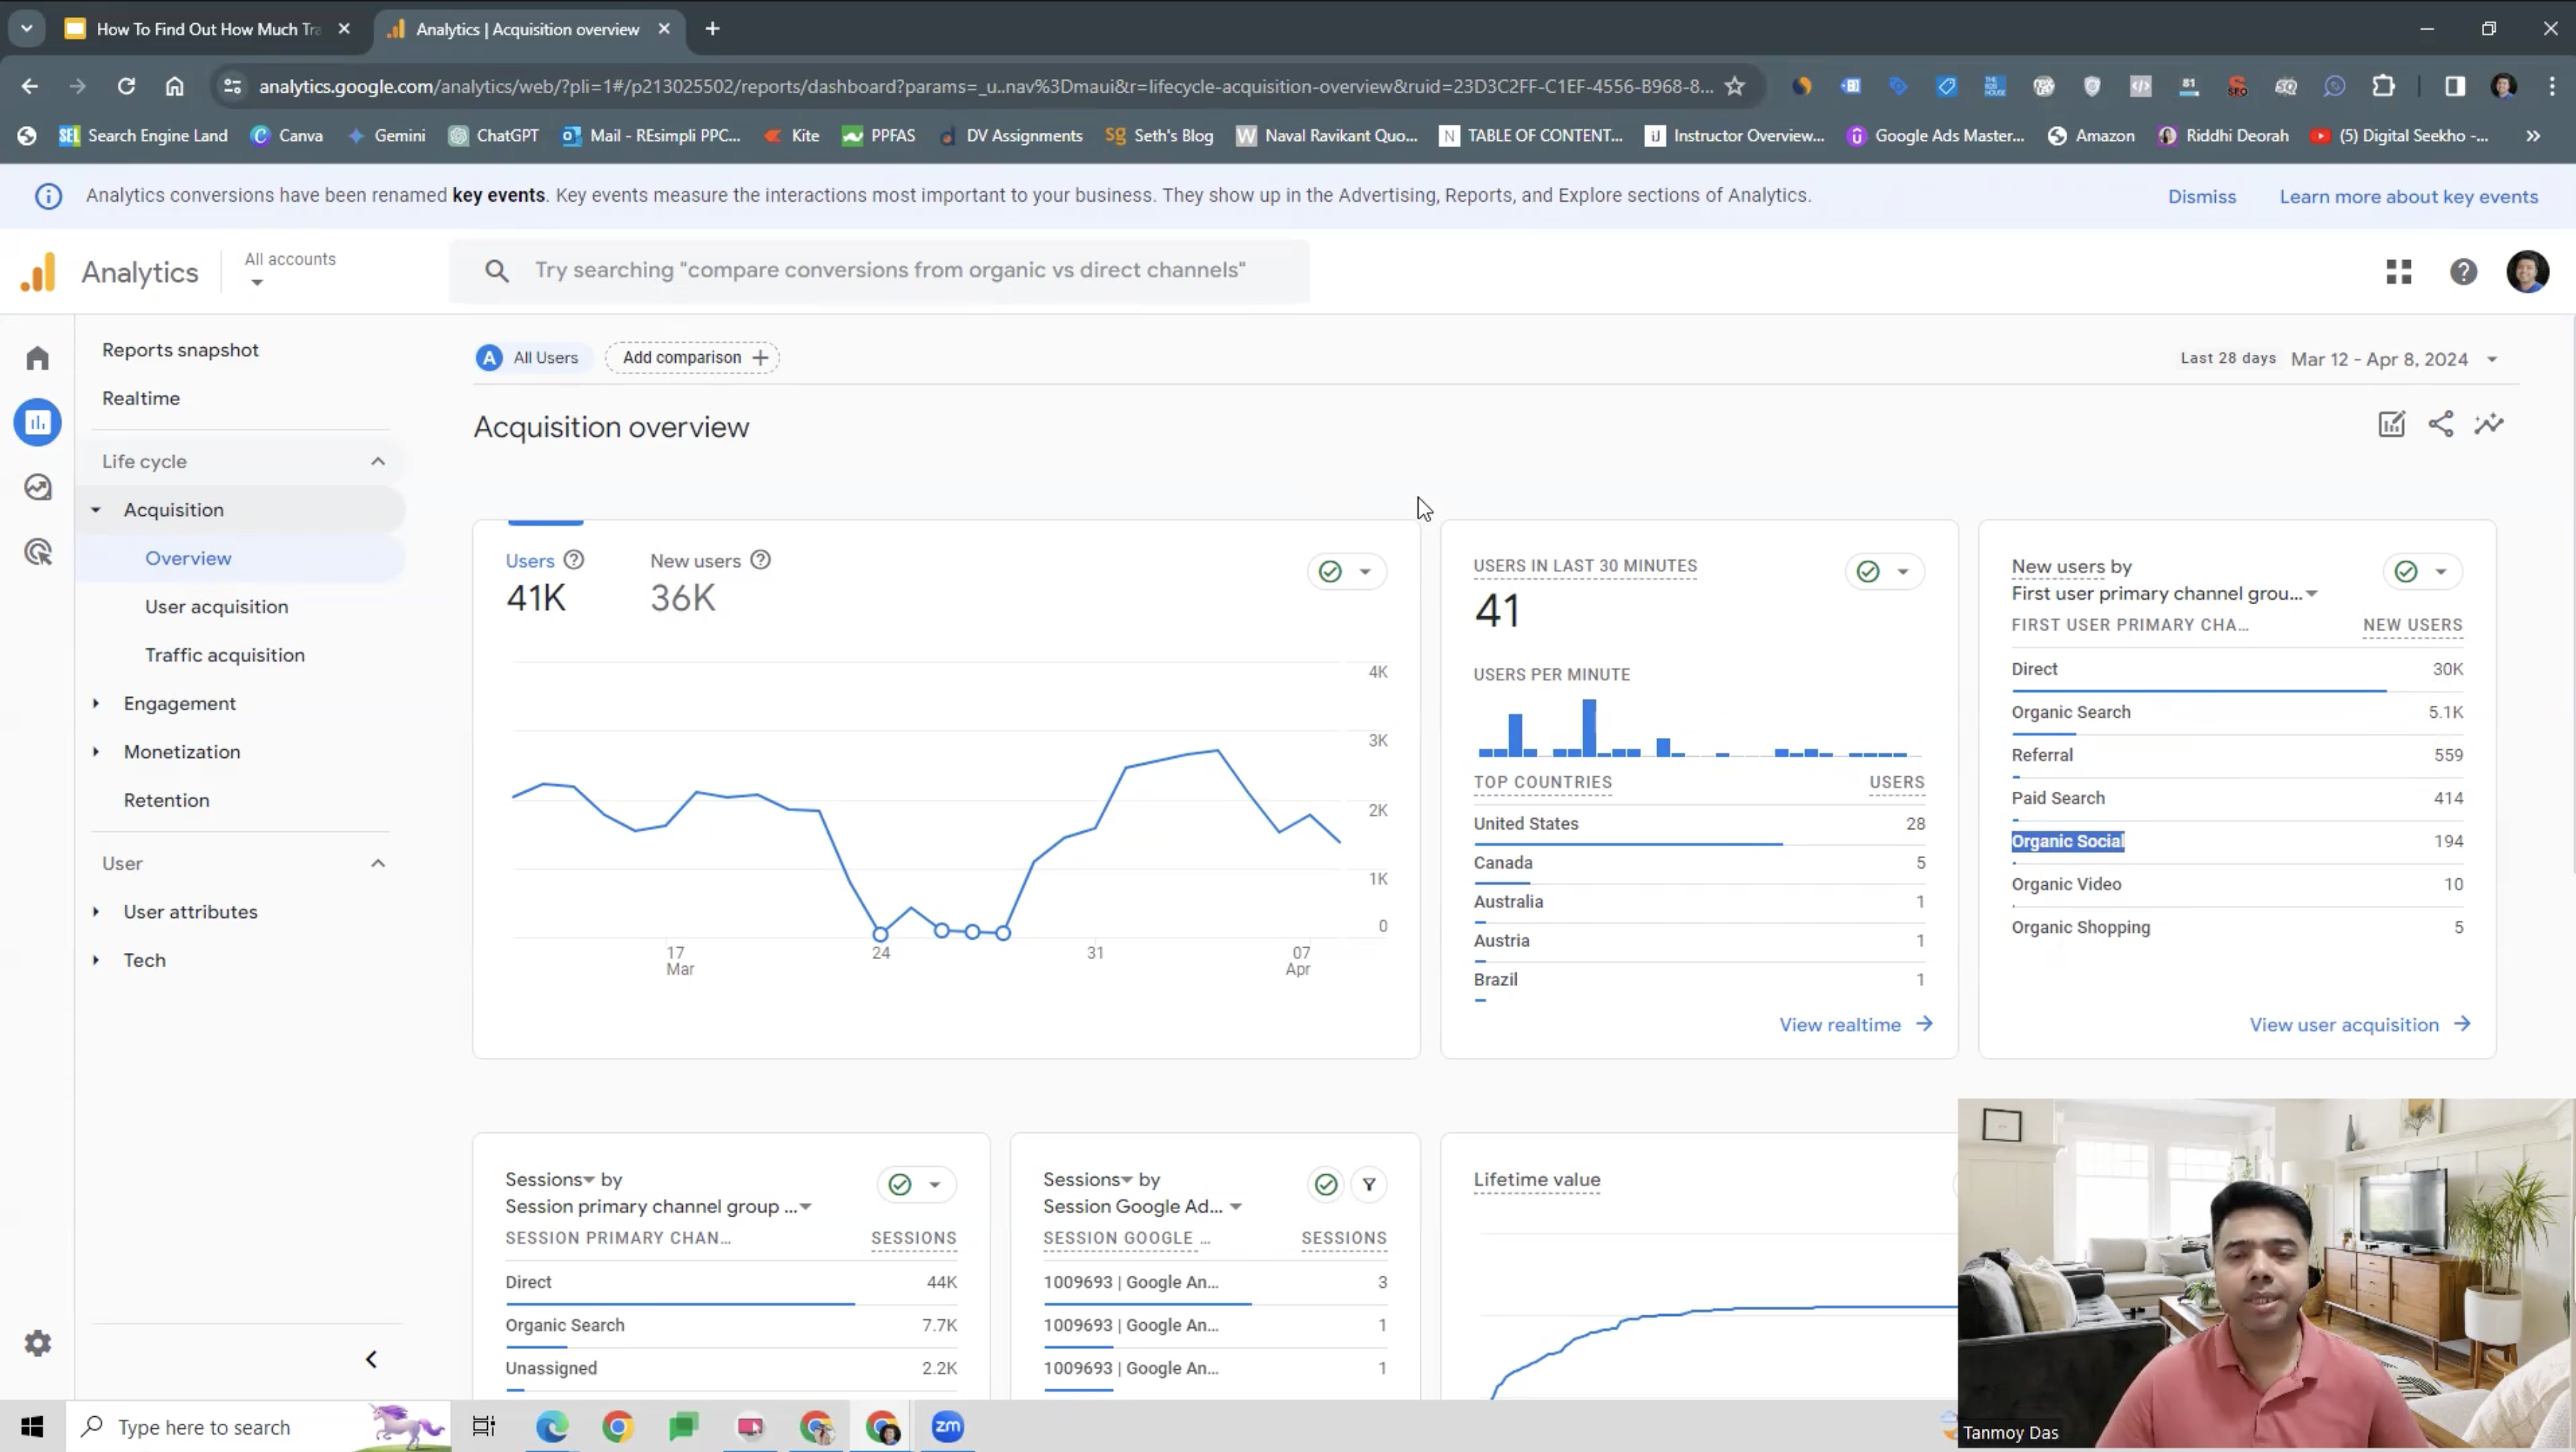
Task: Toggle check icon on Users in last 30 minutes card
Action: click(1868, 571)
